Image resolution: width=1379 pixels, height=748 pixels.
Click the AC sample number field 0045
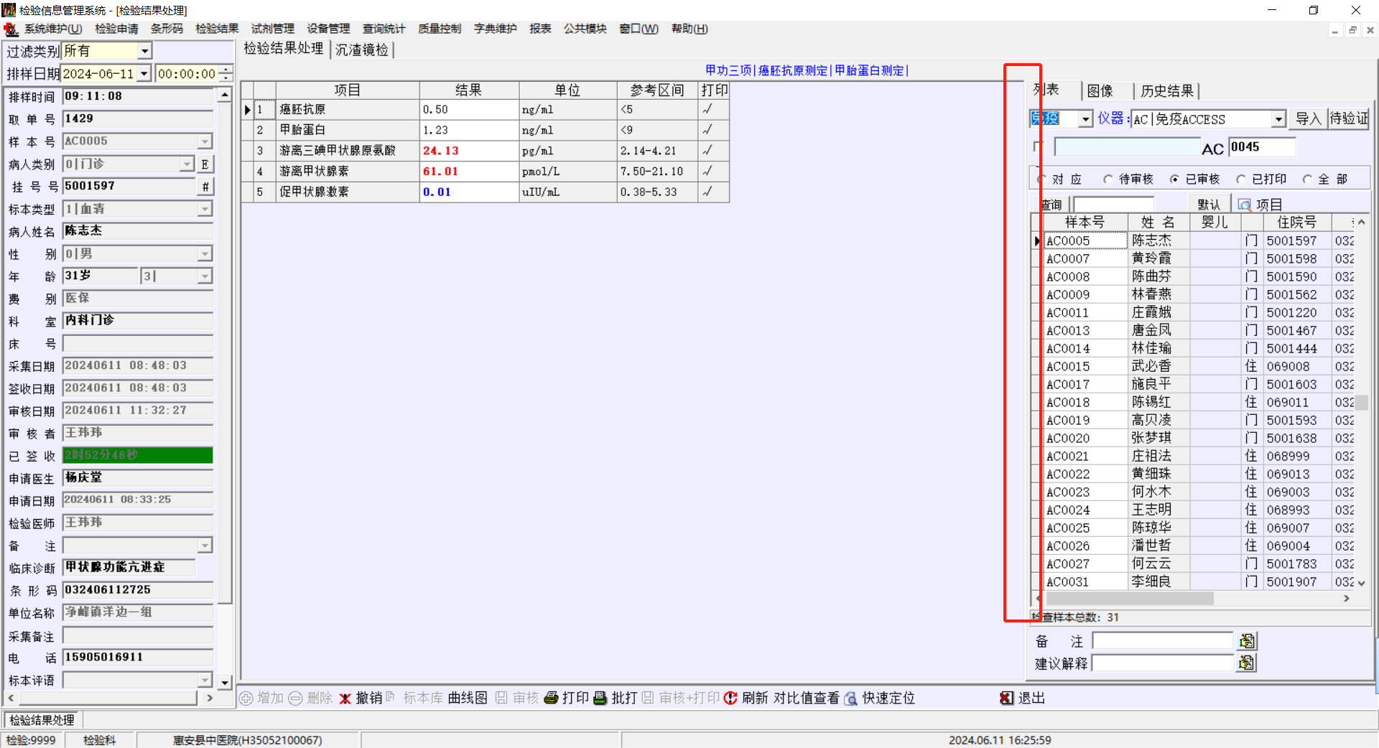click(1262, 147)
